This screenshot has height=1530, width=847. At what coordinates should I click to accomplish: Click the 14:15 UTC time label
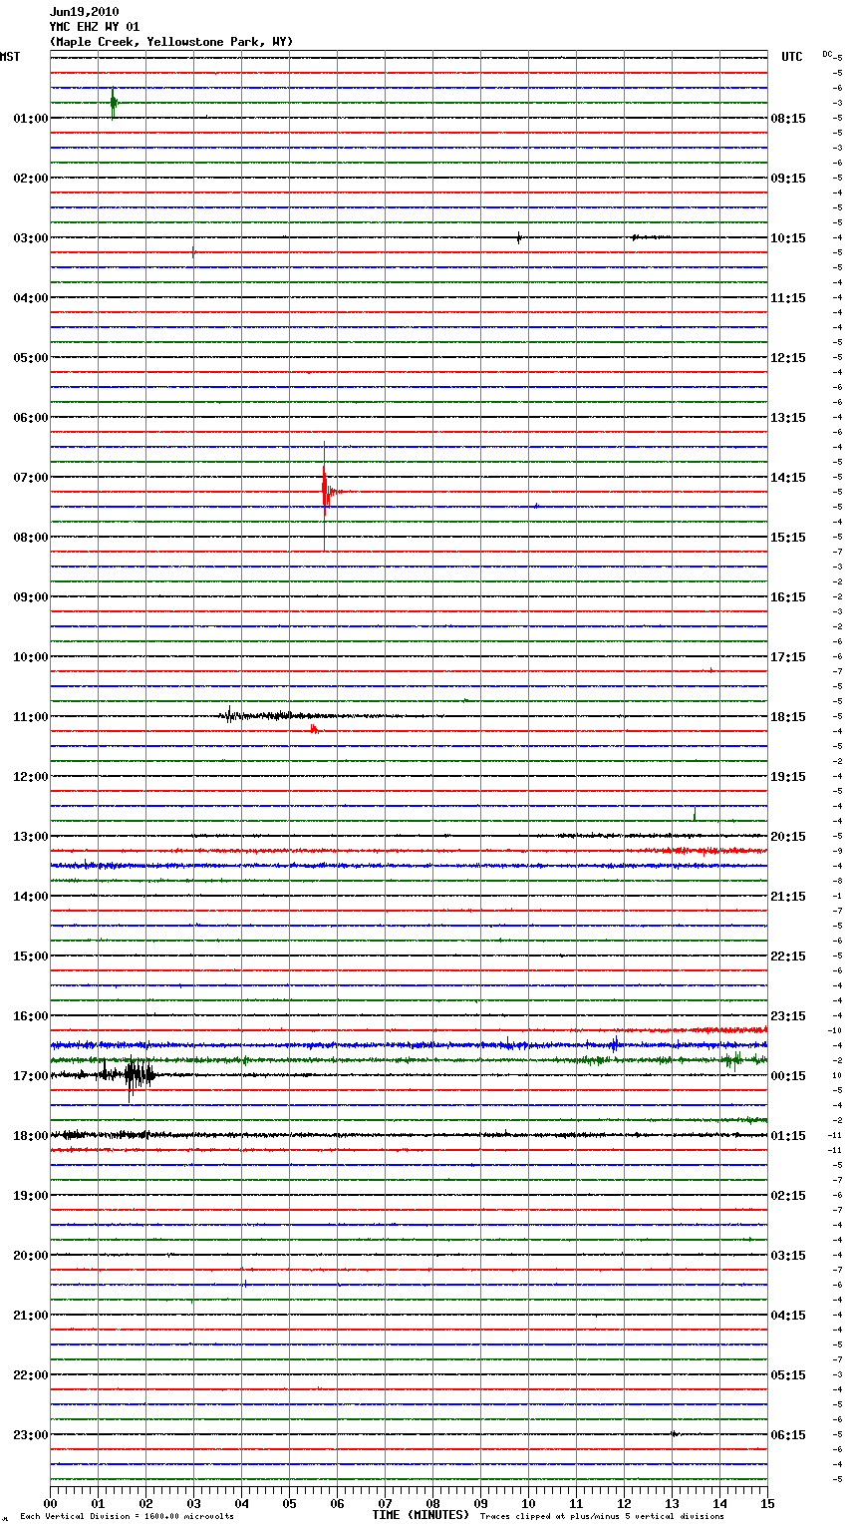pos(788,478)
